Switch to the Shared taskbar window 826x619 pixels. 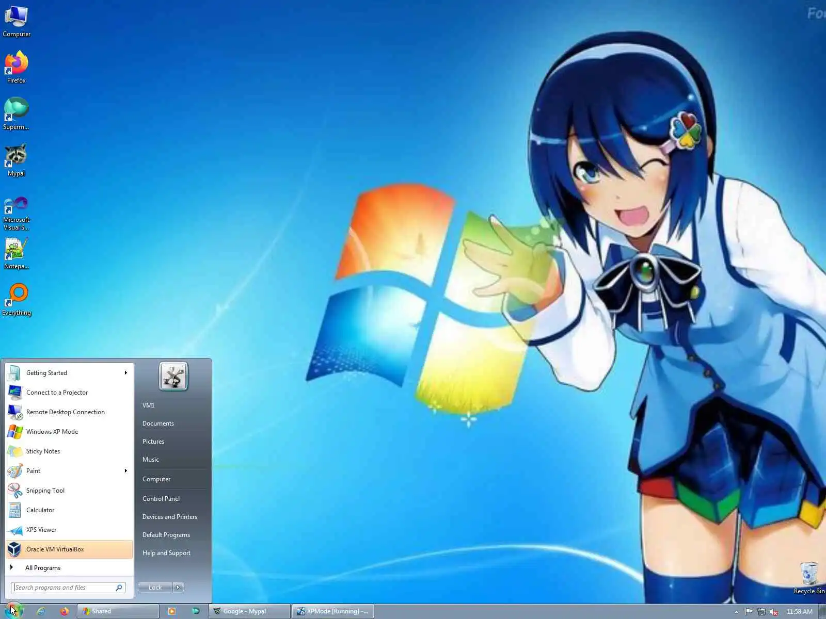[x=118, y=611]
